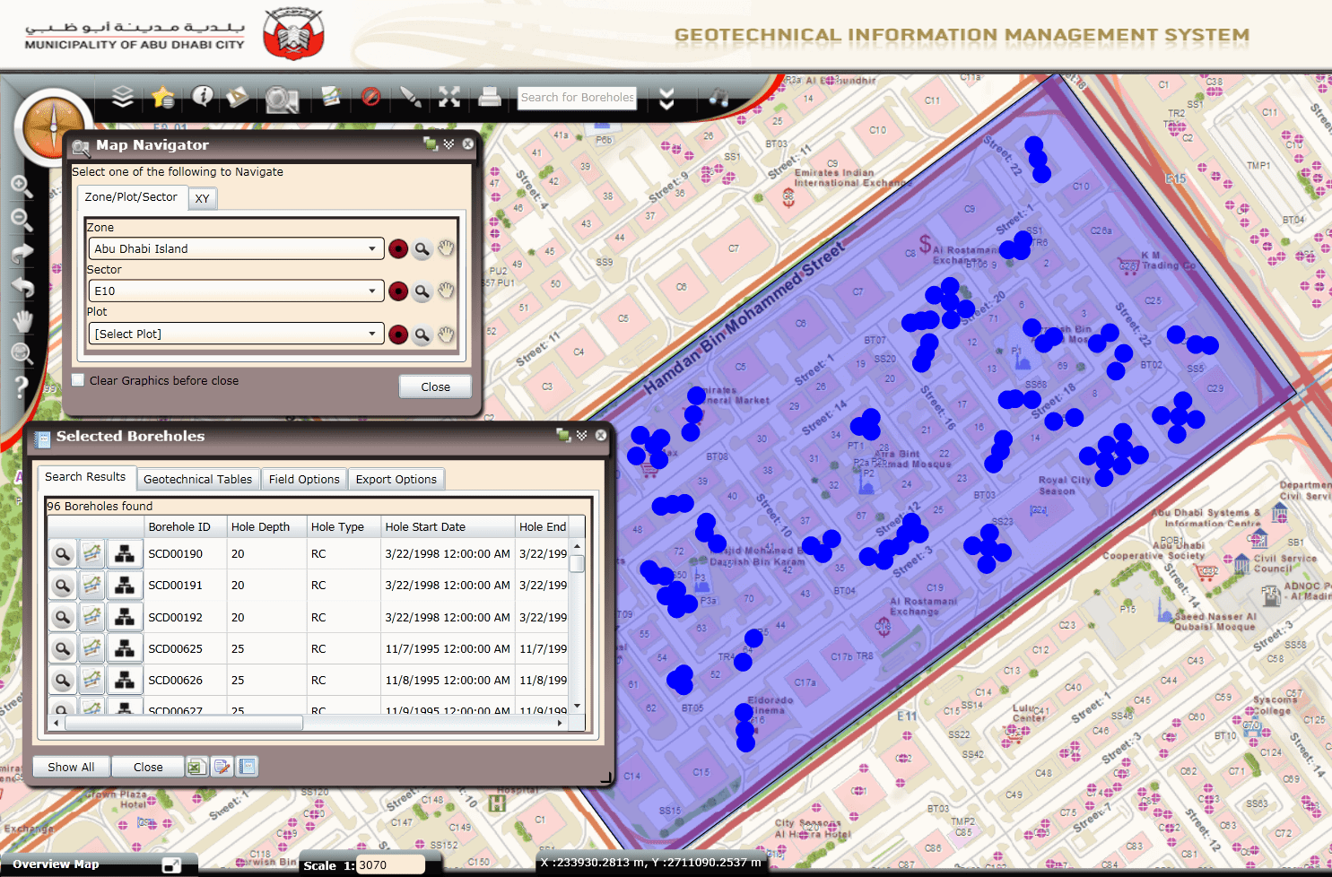Zoom to borehole SCD00190 with magnifier
The height and width of the screenshot is (877, 1332).
pyautogui.click(x=63, y=554)
